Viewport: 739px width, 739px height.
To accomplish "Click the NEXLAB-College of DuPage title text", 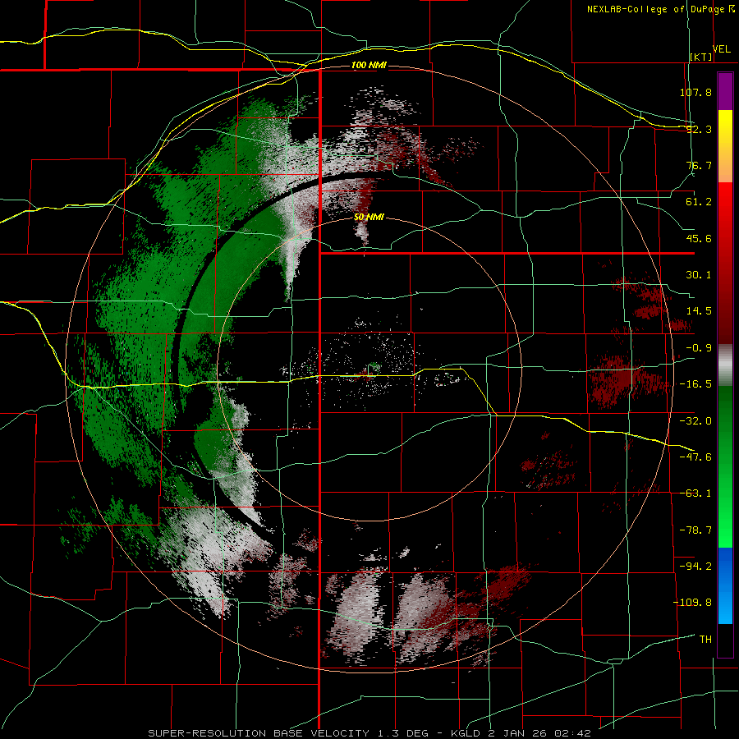I will tap(657, 9).
